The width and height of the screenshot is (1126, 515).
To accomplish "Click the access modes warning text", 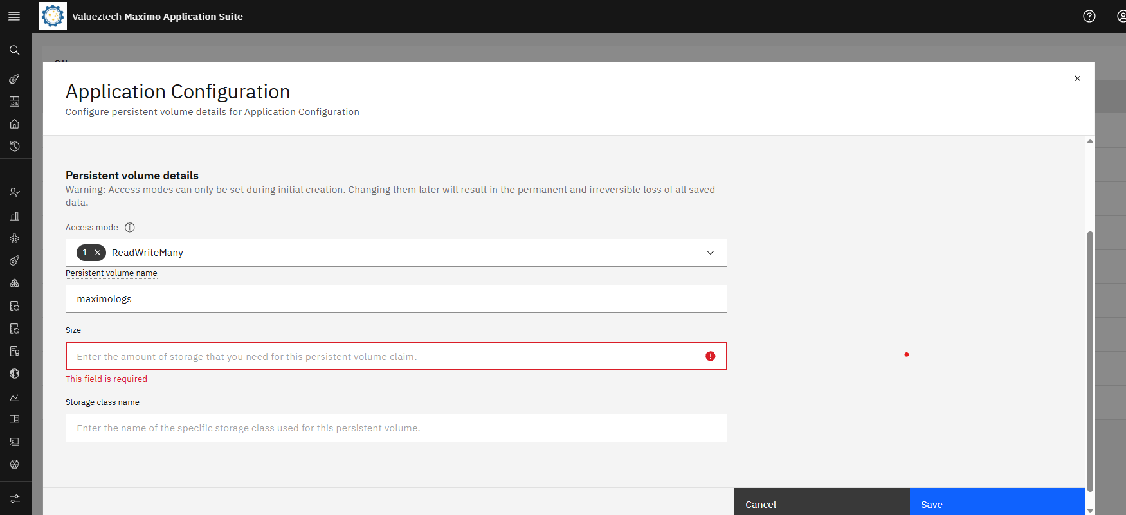I will click(390, 196).
